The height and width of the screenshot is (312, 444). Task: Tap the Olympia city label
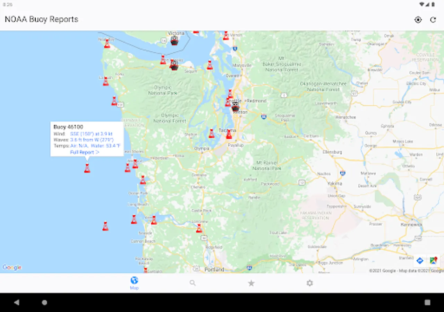[202, 148]
